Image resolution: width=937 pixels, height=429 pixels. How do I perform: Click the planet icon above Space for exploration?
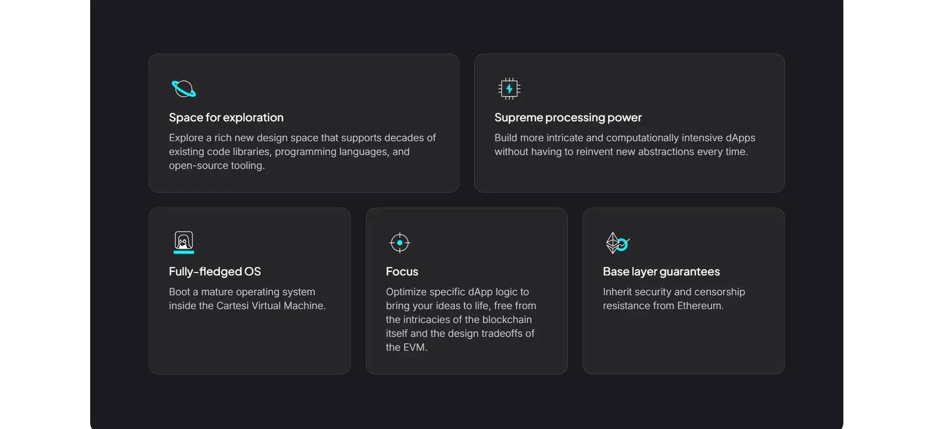click(183, 89)
